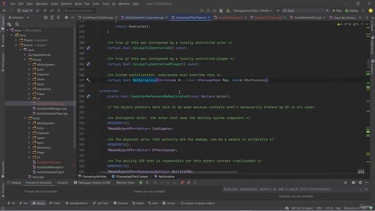Click the Git push arrow icon
This screenshot has width=375, height=211.
pos(45,11)
